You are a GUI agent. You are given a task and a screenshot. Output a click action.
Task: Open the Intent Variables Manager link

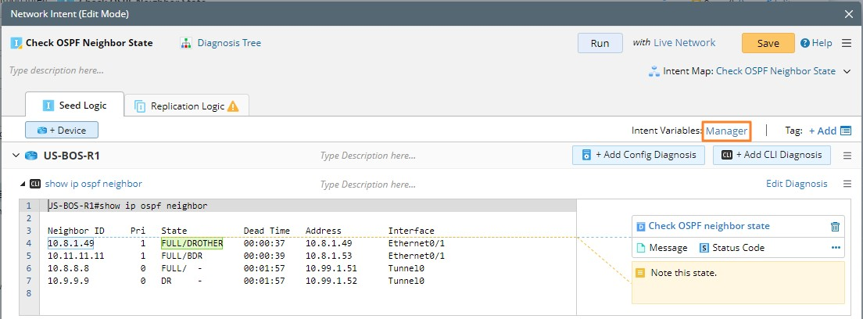click(727, 131)
